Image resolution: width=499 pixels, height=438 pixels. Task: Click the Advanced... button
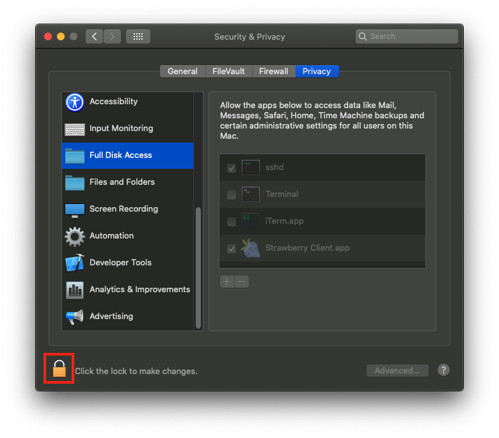[397, 370]
